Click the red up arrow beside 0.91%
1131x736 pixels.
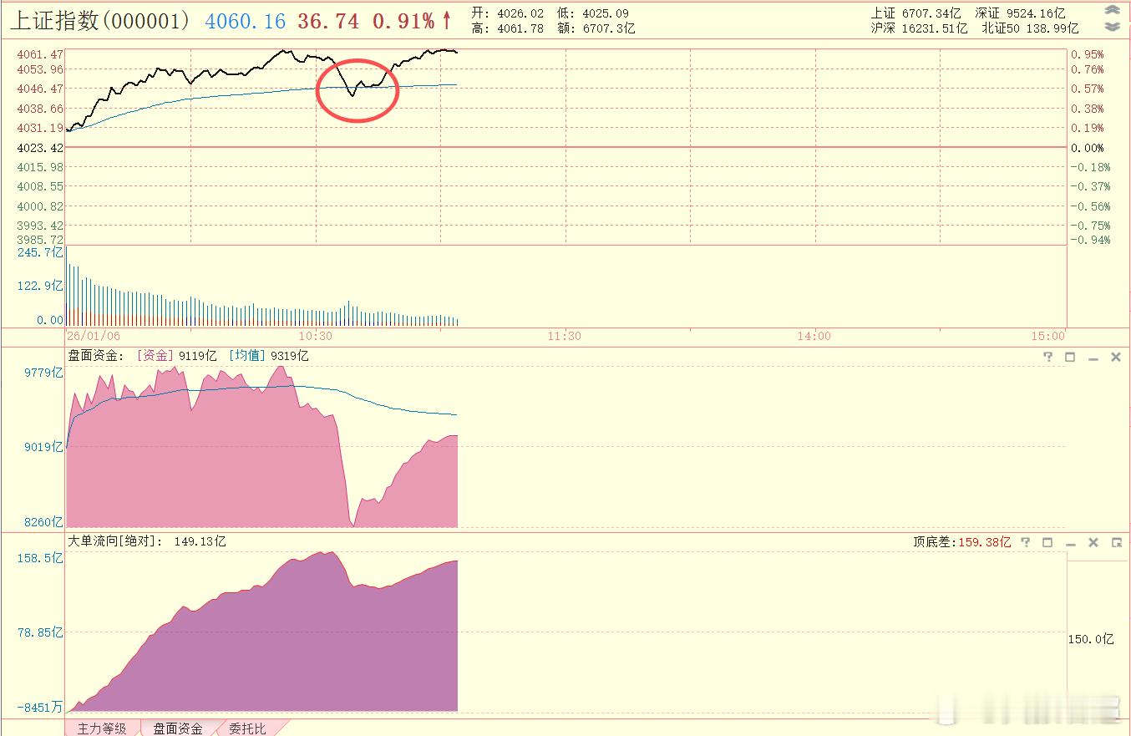click(x=448, y=20)
